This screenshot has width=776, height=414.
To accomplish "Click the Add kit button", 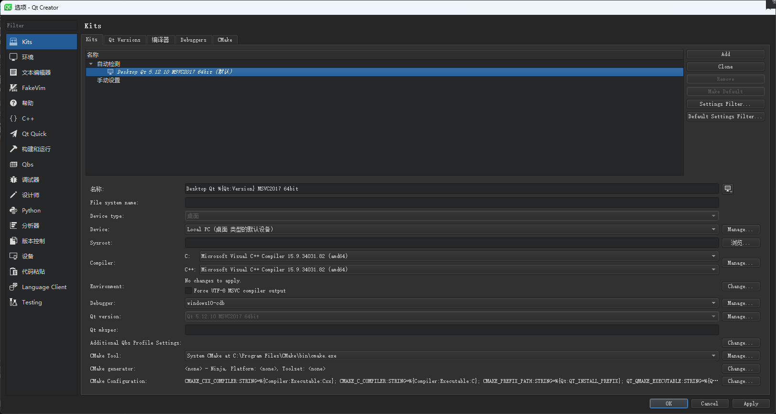I will coord(726,54).
